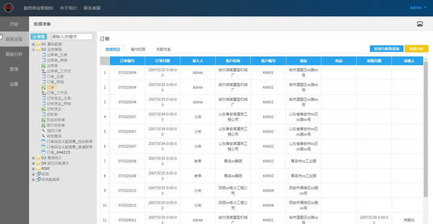Click the data table vertical scrollbar

click(426, 129)
